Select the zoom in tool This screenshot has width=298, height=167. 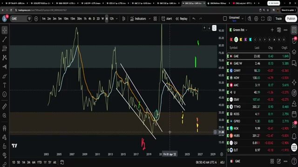pos(5,116)
